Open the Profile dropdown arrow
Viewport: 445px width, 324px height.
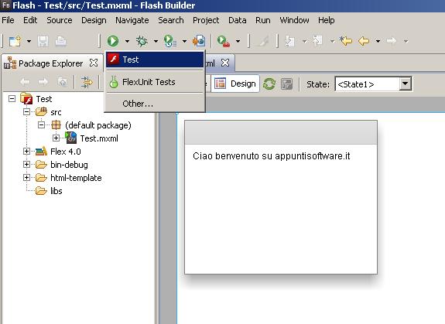coord(184,42)
